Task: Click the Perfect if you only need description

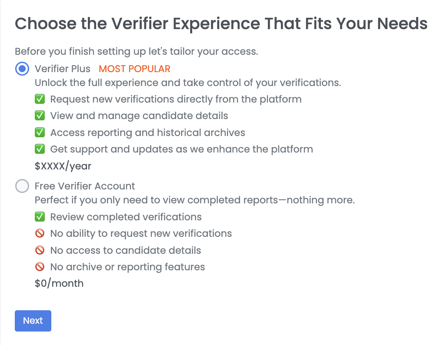Action: coord(195,200)
